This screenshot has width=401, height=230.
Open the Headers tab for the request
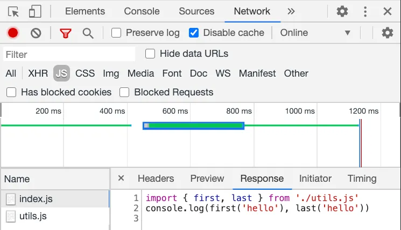[156, 179]
